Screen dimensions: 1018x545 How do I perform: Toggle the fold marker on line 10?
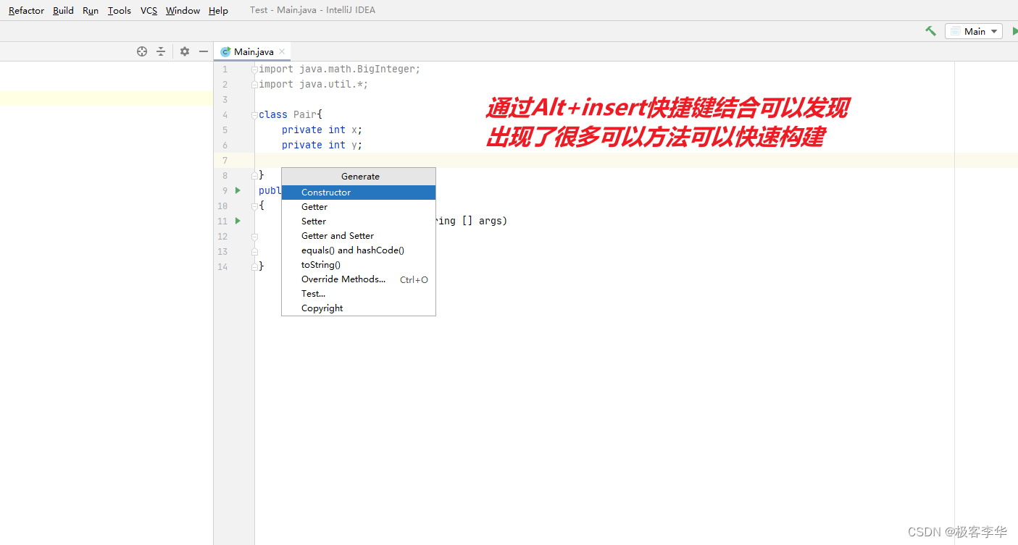pyautogui.click(x=254, y=206)
